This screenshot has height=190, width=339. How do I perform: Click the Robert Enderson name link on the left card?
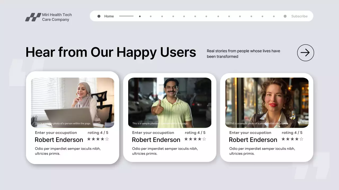click(x=59, y=140)
